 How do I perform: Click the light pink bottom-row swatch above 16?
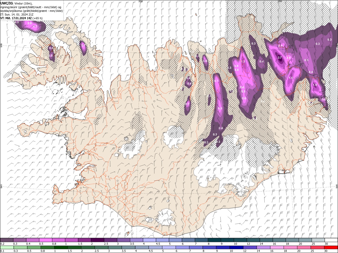(277, 247)
